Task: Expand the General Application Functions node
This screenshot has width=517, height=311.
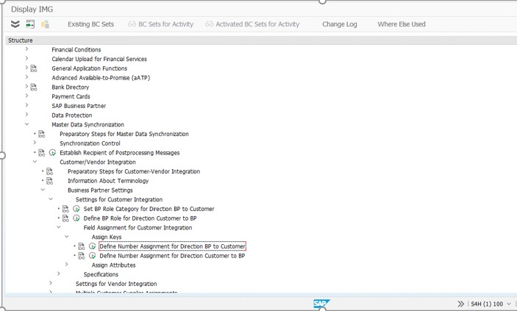Action: coord(26,68)
